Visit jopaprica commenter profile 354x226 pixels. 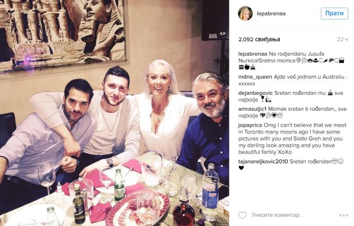point(250,125)
